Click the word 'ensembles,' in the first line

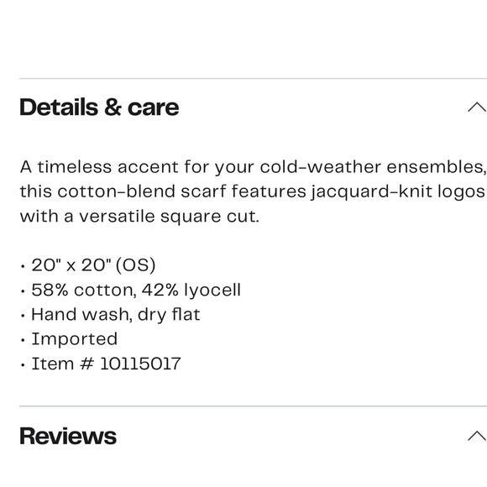[x=436, y=167]
